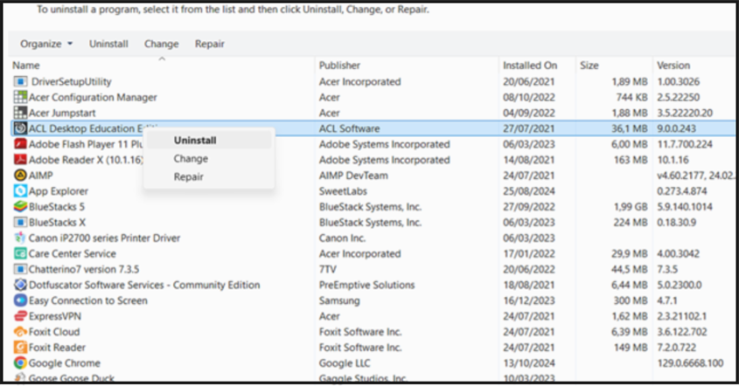This screenshot has height=386, width=739.
Task: Click the 25/08/2024 install date cell
Action: pos(529,191)
